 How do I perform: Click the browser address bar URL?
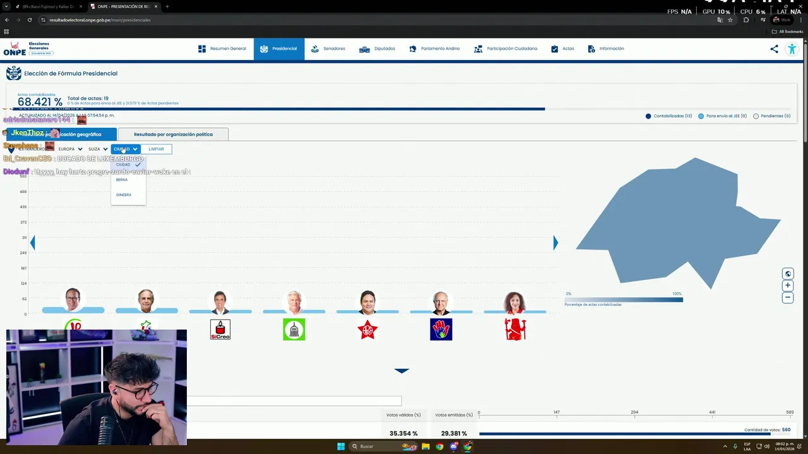100,20
